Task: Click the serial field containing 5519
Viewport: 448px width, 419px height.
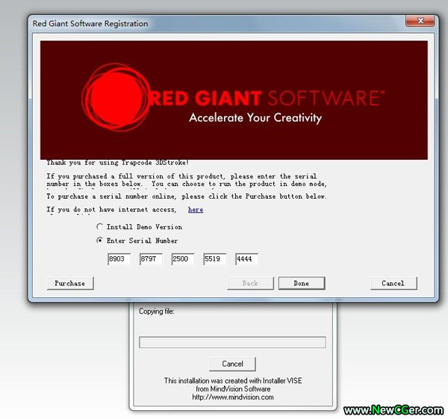Action: click(215, 259)
